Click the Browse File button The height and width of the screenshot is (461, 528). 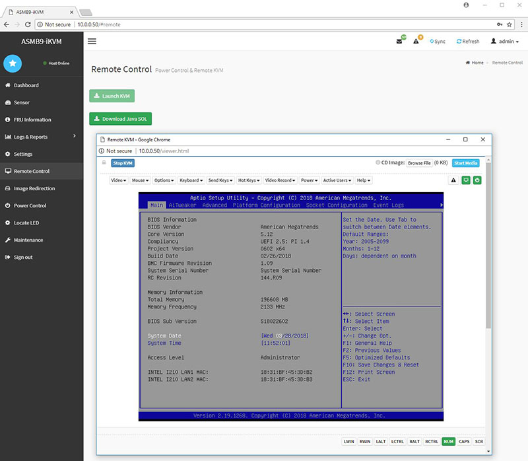tap(419, 162)
